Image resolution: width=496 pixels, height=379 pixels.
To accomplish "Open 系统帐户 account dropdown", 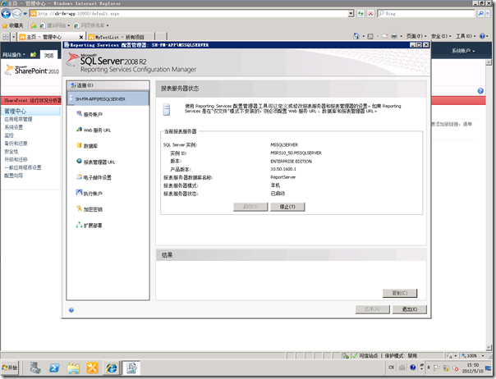I will [x=463, y=51].
